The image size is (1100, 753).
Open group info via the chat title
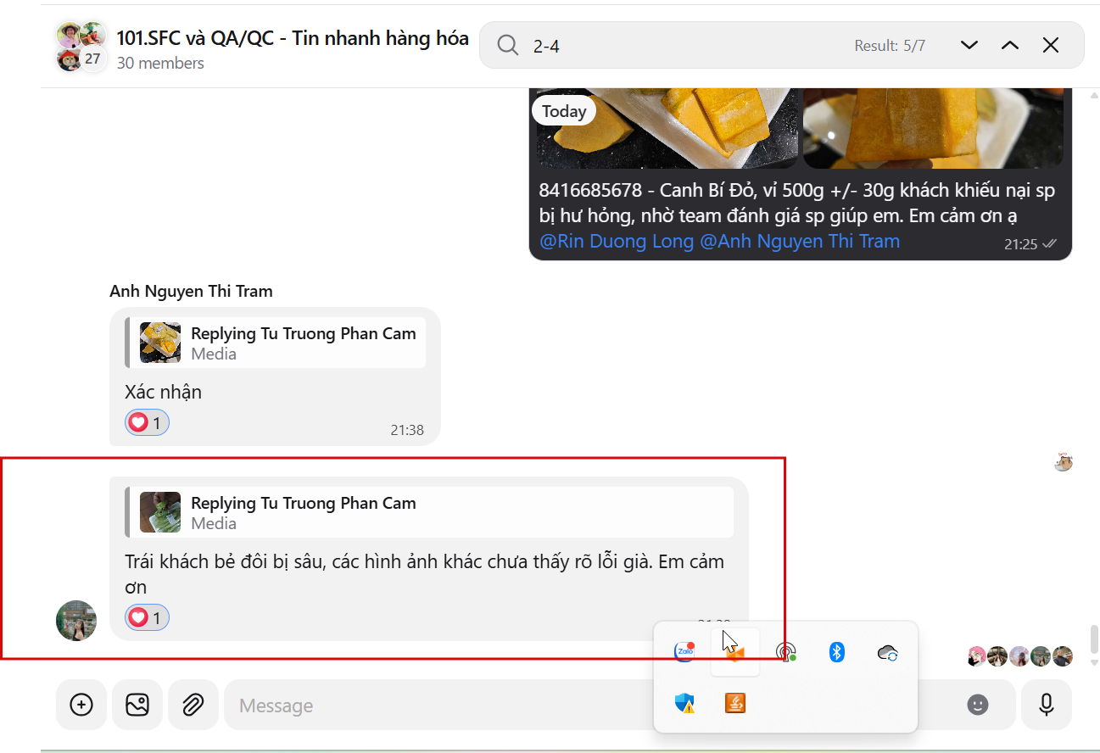[x=293, y=38]
